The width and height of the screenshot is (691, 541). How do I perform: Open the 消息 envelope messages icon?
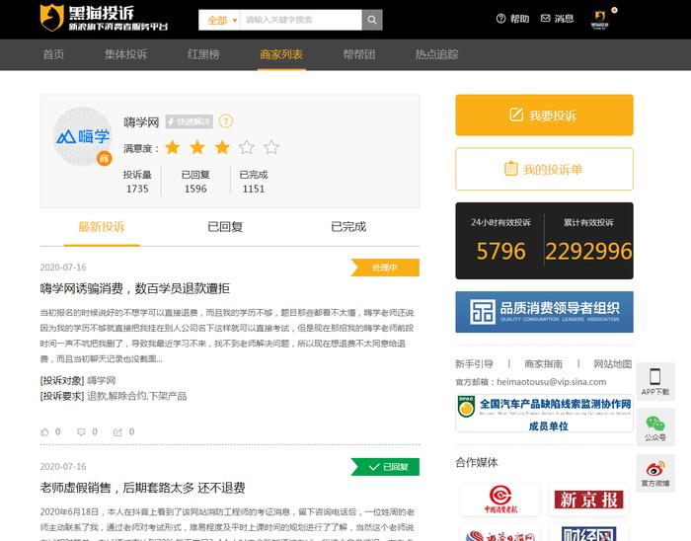point(546,19)
